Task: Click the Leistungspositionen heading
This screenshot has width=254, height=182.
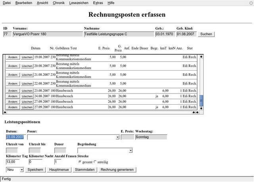Action: [x=22, y=122]
